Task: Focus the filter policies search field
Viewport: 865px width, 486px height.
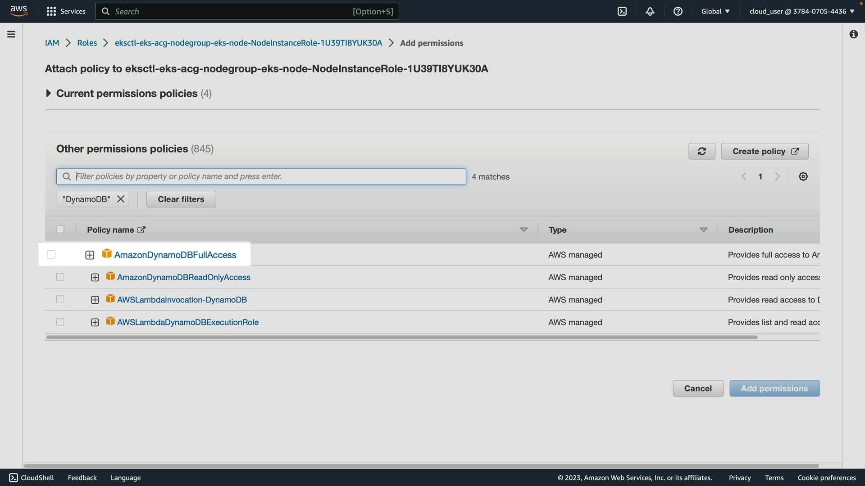Action: 266,176
